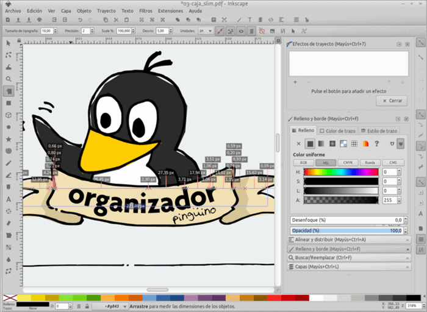Select the Flat color fill icon
This screenshot has height=312, width=427.
click(310, 144)
